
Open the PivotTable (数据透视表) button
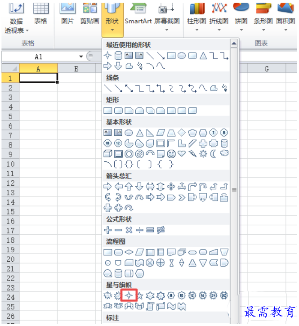(17, 18)
